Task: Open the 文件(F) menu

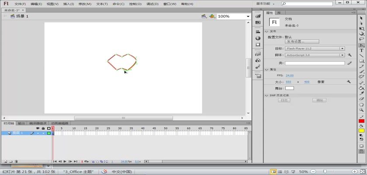Action: tap(20, 4)
